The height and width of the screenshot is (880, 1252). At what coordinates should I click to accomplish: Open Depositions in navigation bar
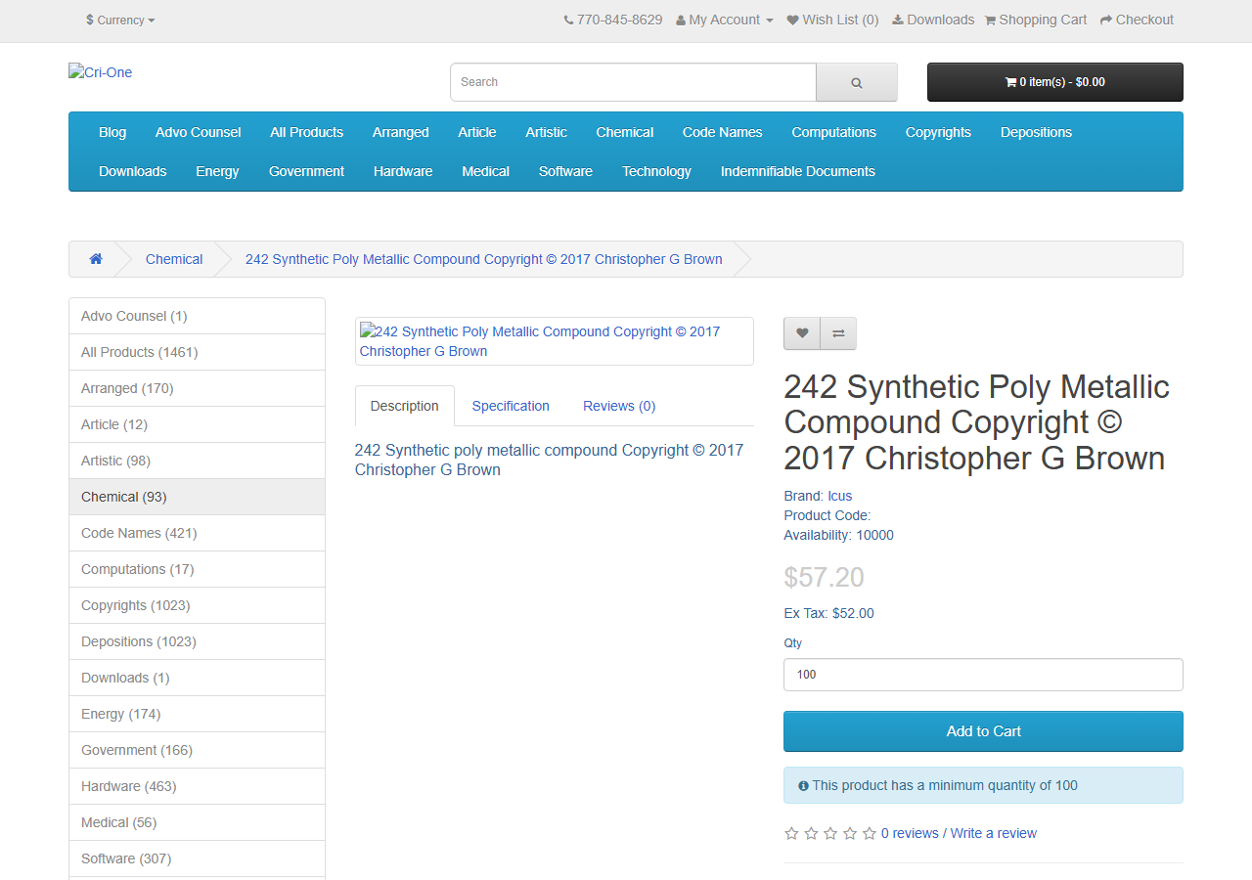1036,132
